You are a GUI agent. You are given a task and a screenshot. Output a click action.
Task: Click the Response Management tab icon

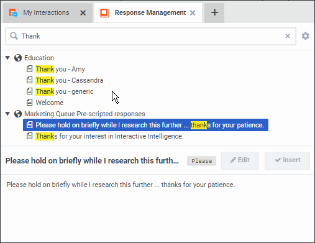[104, 13]
